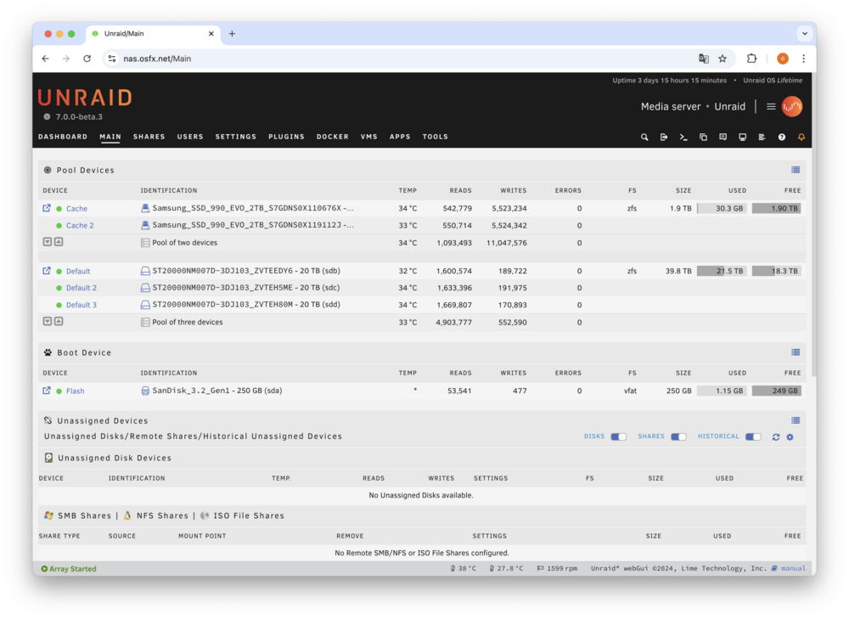Reload page with browser refresh button
The image size is (849, 619).
pyautogui.click(x=87, y=59)
